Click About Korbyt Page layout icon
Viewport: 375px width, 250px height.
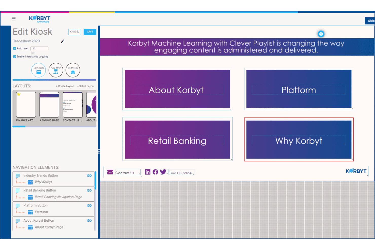(x=30, y=227)
